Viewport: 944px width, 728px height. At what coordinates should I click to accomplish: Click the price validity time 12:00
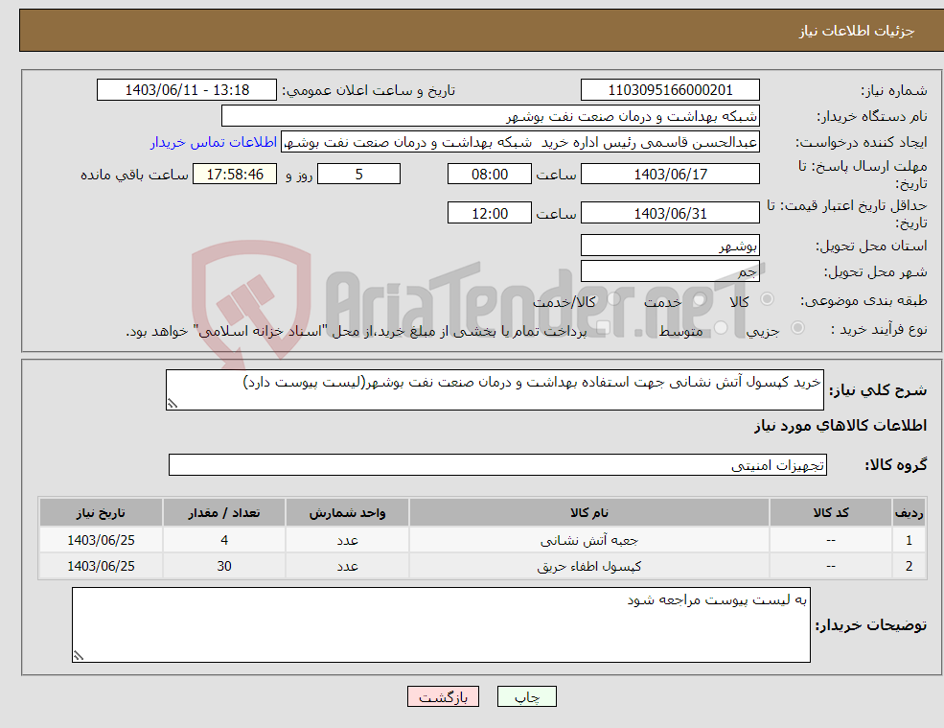point(490,213)
